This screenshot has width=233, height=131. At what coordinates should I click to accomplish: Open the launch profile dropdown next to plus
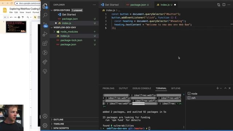[x=221, y=88]
